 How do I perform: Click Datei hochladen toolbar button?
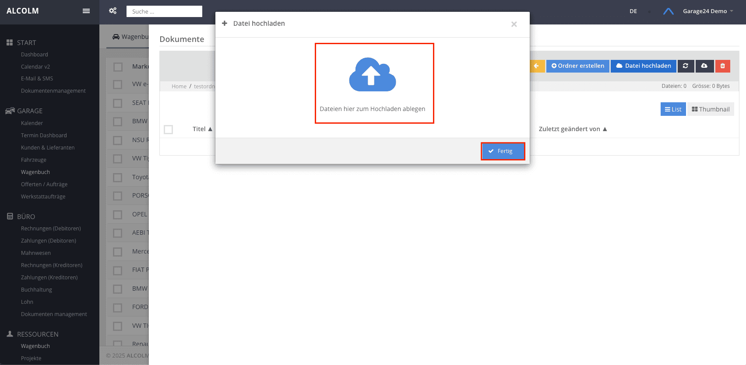pyautogui.click(x=644, y=66)
